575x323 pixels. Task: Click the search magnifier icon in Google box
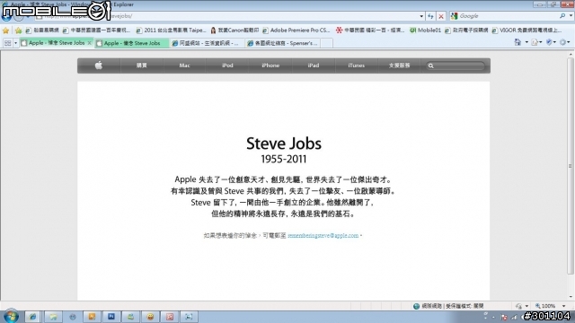point(562,16)
